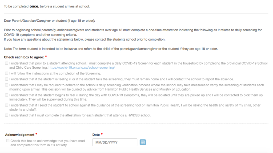Screen dimensions: 273x153
Task: Click the red asterisk beside Date
Action: [102, 134]
